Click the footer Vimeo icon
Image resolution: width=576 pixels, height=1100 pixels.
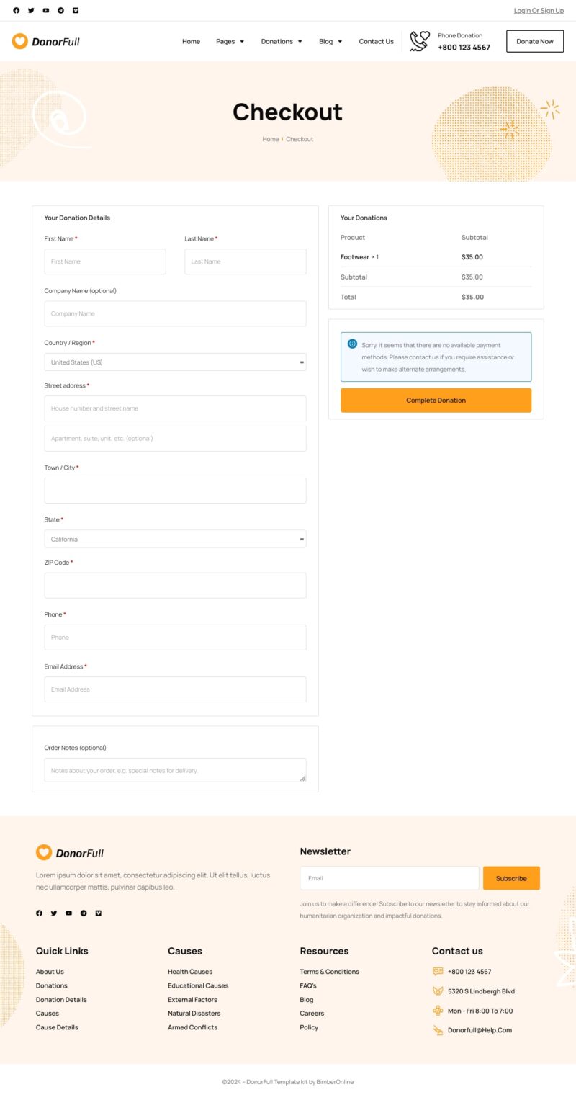point(99,913)
